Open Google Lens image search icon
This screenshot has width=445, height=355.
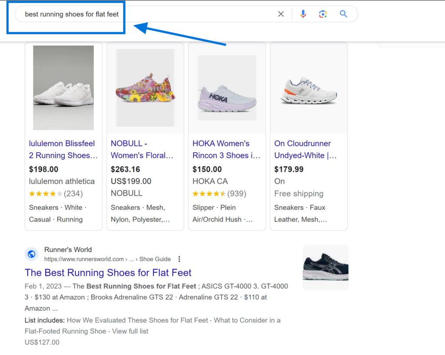pyautogui.click(x=323, y=13)
